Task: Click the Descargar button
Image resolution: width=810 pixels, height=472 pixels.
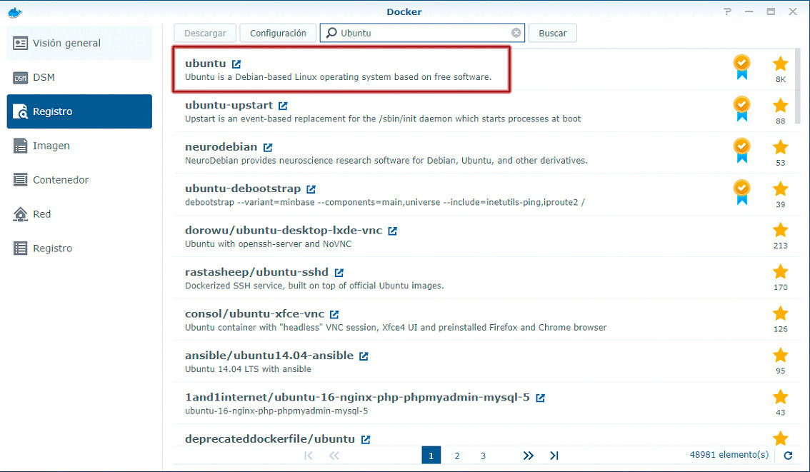Action: (x=205, y=33)
